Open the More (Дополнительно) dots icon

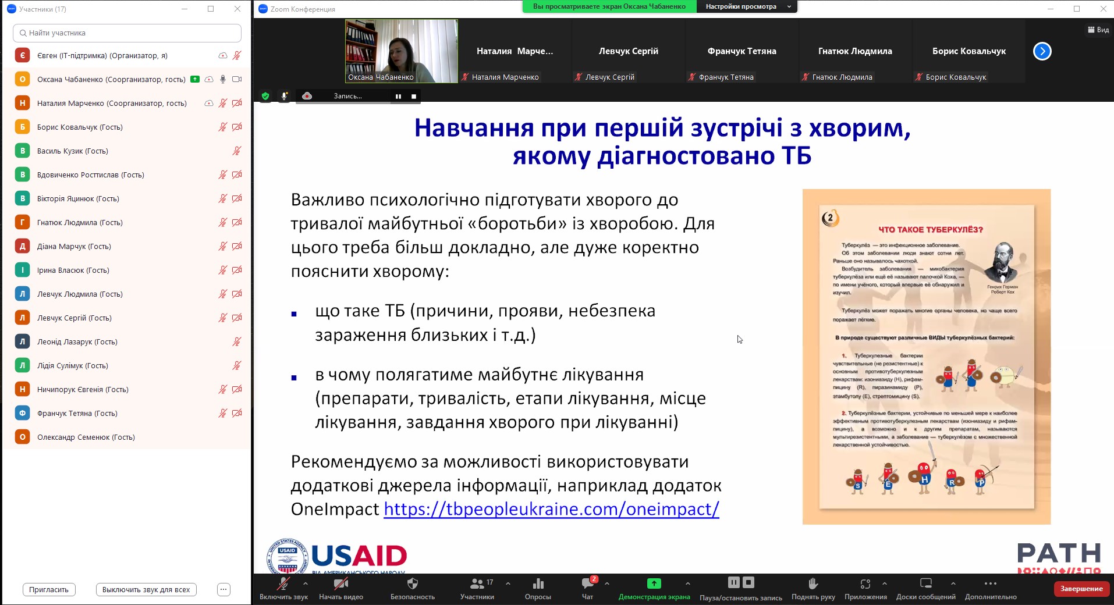990,584
